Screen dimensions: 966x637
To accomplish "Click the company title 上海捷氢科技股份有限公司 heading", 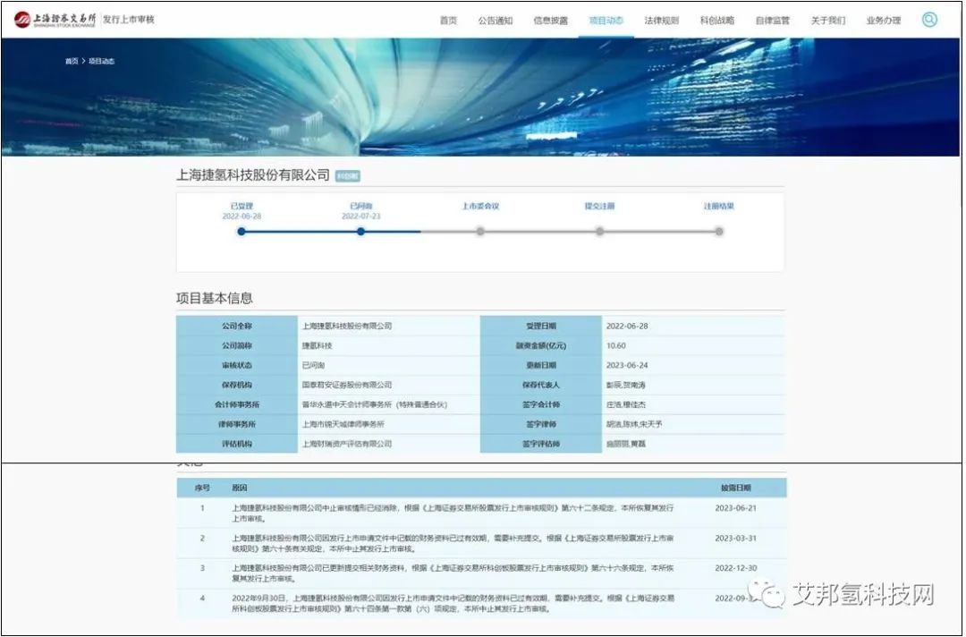I will (x=253, y=175).
